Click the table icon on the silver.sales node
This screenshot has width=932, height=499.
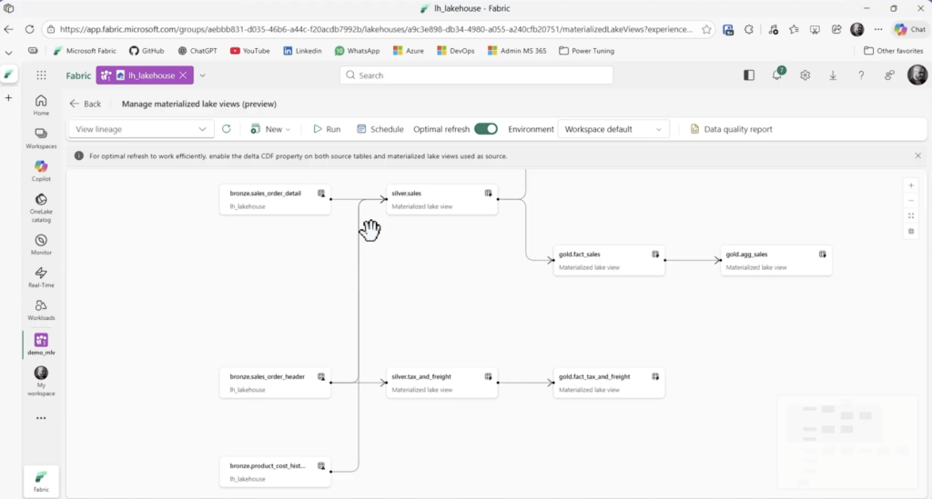(488, 193)
